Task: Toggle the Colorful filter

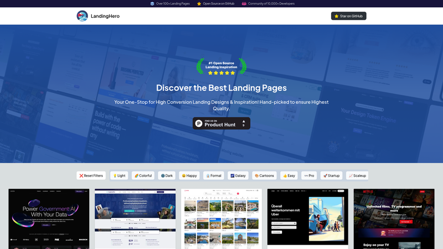Action: (x=143, y=175)
